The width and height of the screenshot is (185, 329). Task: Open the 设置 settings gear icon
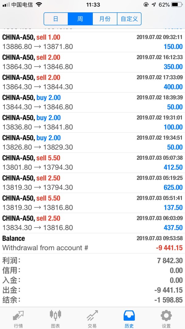pyautogui.click(x=166, y=316)
